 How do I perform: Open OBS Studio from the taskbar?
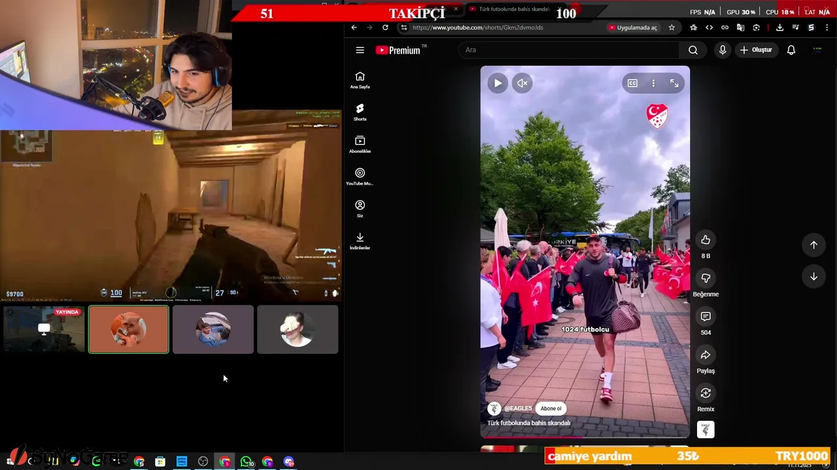click(x=203, y=462)
